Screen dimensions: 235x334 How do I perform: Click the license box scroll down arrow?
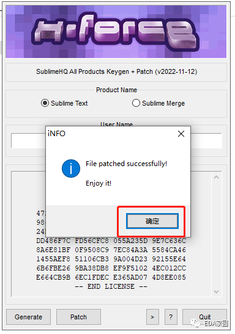coord(216,292)
